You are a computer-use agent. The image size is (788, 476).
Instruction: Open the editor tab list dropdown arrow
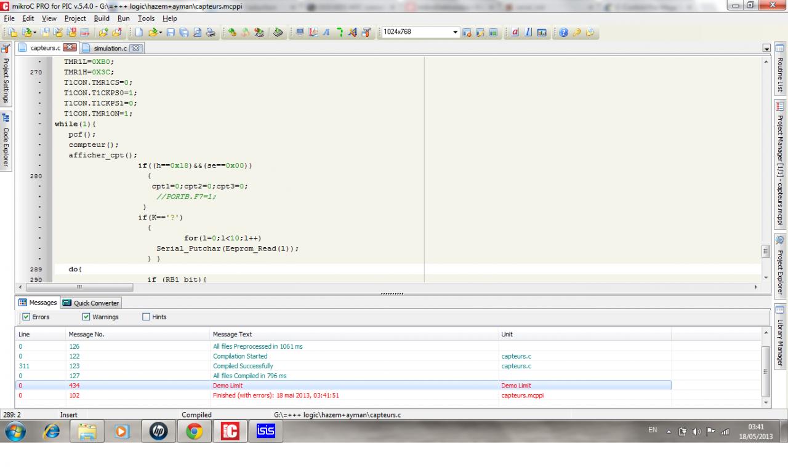[x=766, y=49]
